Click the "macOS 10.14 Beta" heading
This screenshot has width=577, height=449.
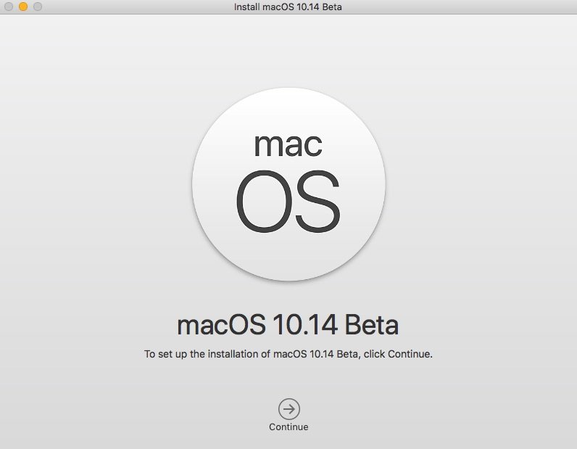288,325
